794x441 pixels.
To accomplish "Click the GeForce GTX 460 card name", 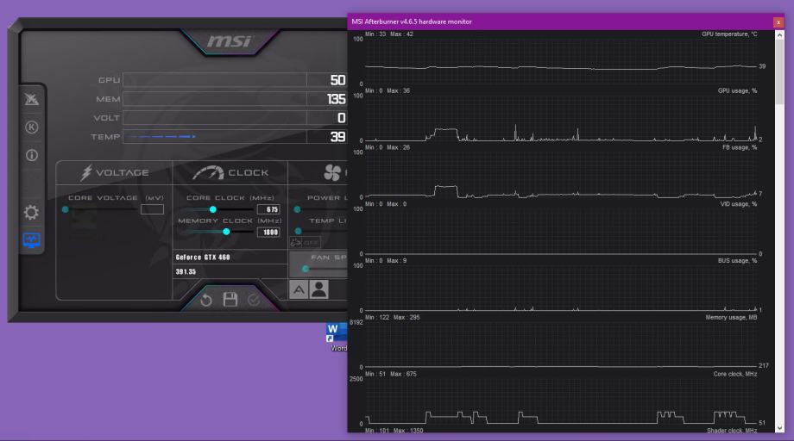I will click(203, 258).
